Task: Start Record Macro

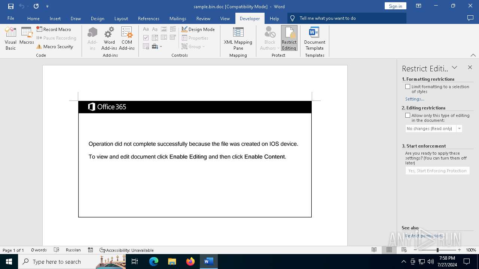Action: [x=54, y=29]
